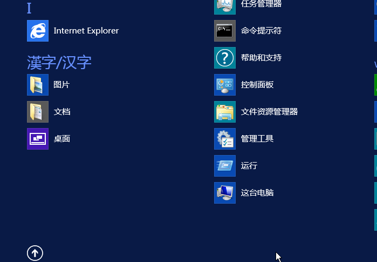This screenshot has width=377, height=262.
Task: Click the 任务管理器 label text
Action: 261,4
